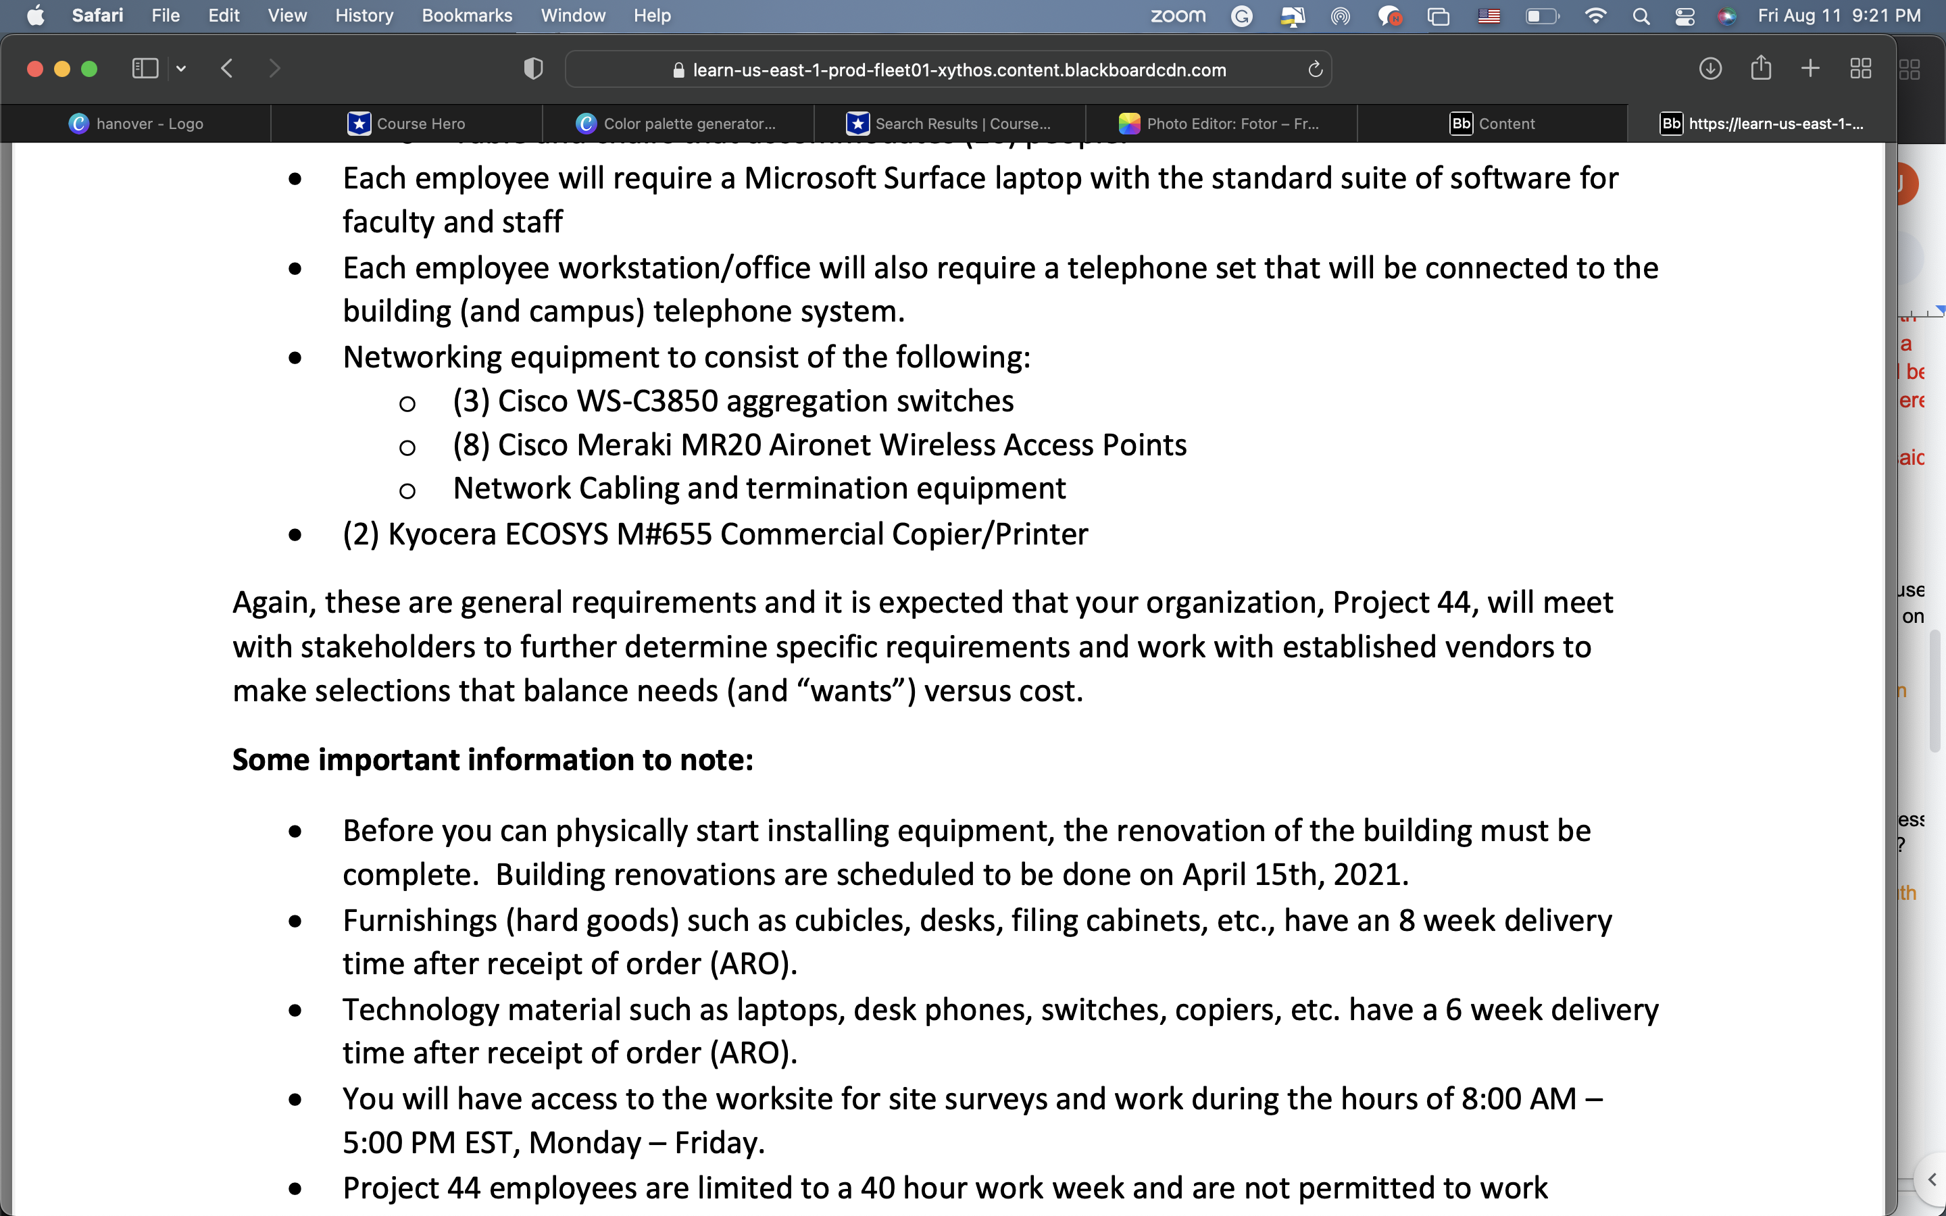Reload the page using refresh icon
1946x1216 pixels.
coord(1315,70)
